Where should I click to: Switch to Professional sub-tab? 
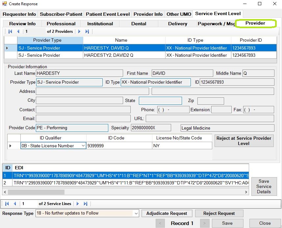click(x=61, y=24)
